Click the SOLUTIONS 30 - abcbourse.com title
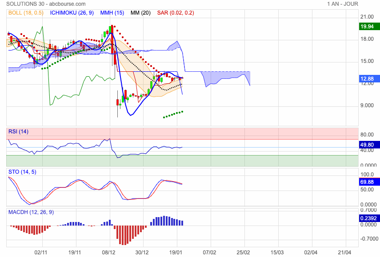The height and width of the screenshot is (257, 380). point(46,4)
